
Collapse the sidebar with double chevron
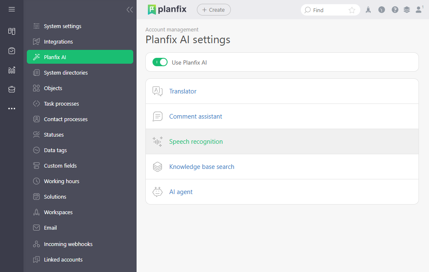tap(130, 10)
